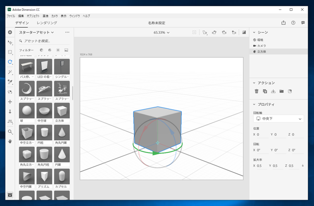
Task: Open the camera bookmarks icon
Action: (x=234, y=32)
